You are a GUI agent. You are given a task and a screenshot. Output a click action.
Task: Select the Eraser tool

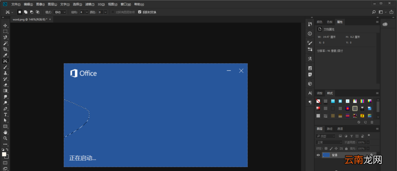tap(5, 85)
